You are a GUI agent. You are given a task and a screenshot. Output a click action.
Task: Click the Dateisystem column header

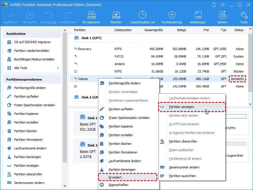pos(123,30)
